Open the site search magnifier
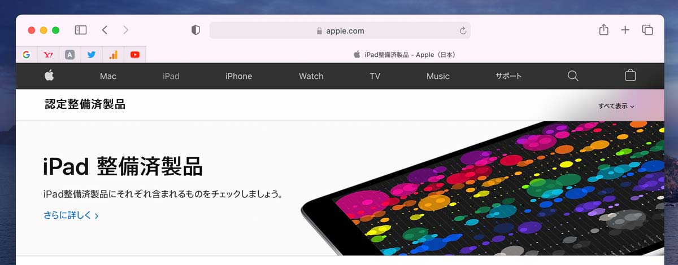The image size is (678, 265). 573,76
